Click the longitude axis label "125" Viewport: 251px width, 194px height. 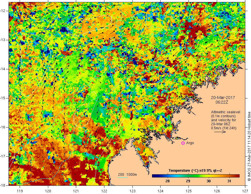(189, 191)
